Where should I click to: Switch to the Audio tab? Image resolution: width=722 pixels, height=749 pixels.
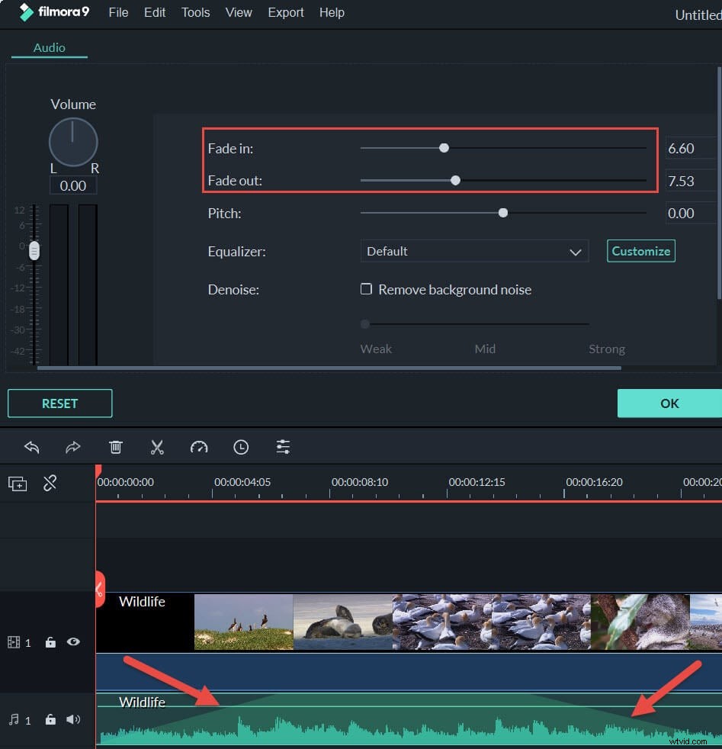(x=49, y=47)
